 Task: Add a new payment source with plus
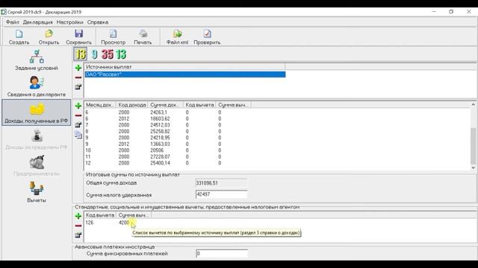coord(78,68)
